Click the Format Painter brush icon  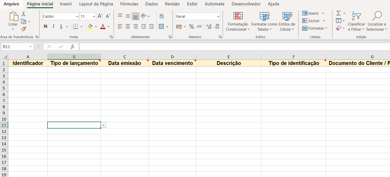(24, 29)
